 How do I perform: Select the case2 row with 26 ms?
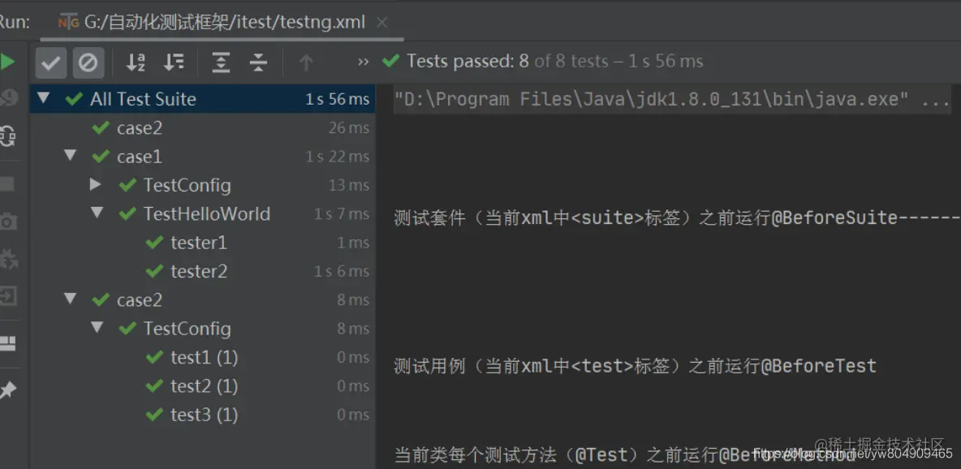tap(203, 127)
